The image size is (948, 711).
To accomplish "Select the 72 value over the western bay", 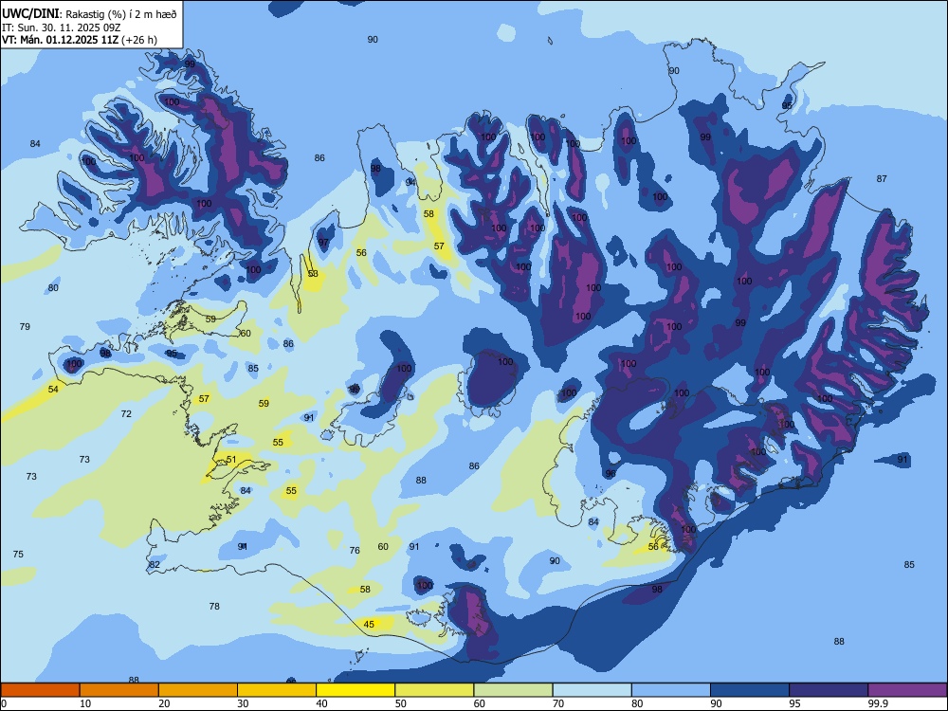I will (x=126, y=414).
